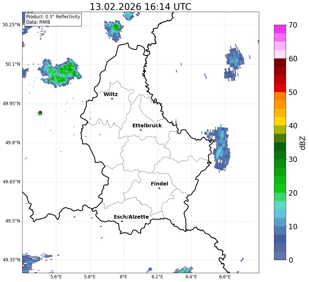Click the cross marker below Ettelbruck

(141, 130)
